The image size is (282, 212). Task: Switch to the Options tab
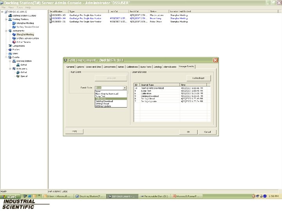coord(80,67)
